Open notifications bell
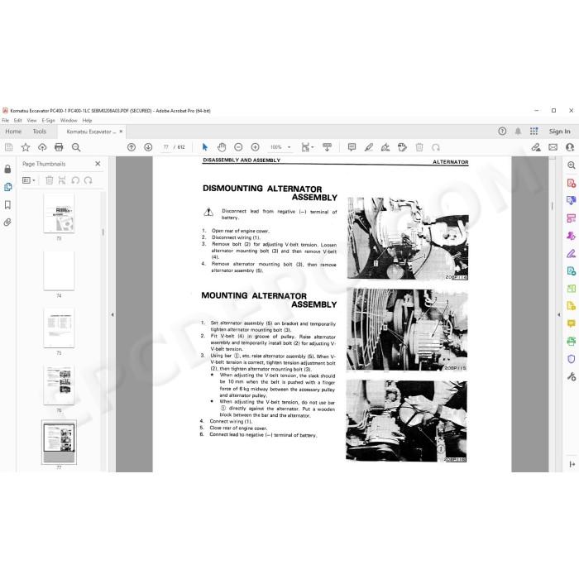The image size is (579, 579). [518, 131]
